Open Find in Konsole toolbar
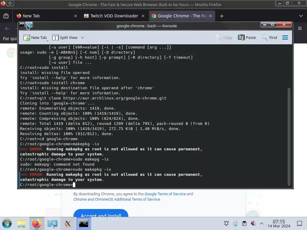The height and width of the screenshot is (230, 307). click(270, 37)
